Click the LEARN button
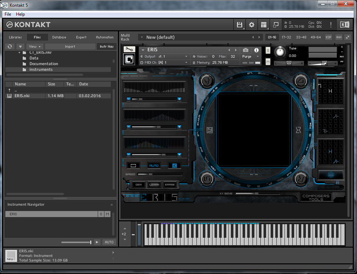 pos(154,185)
